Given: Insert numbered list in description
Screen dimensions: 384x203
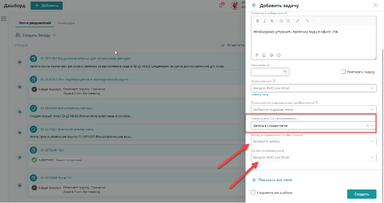Looking at the screenshot, I should tap(289, 21).
